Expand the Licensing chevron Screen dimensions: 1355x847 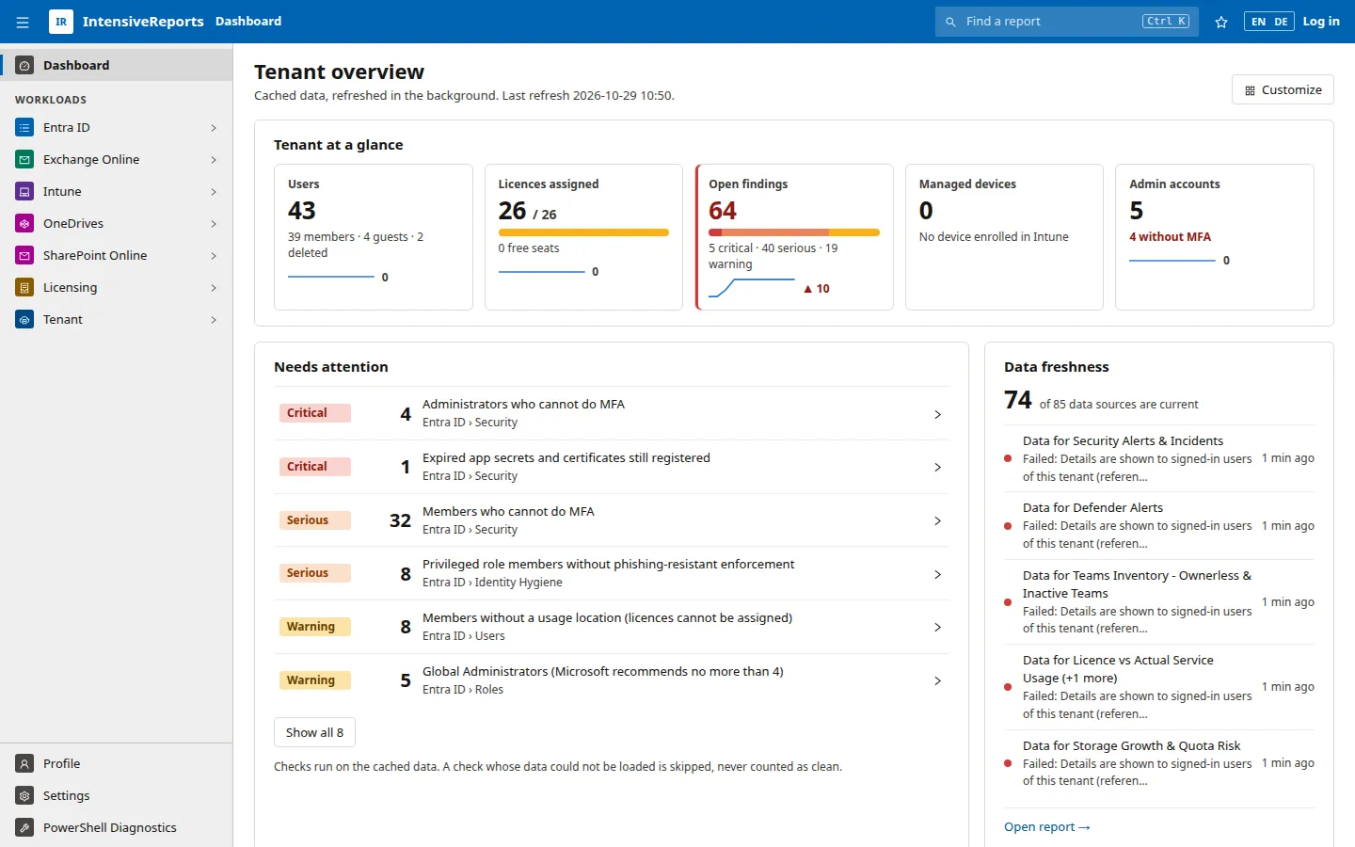click(214, 288)
